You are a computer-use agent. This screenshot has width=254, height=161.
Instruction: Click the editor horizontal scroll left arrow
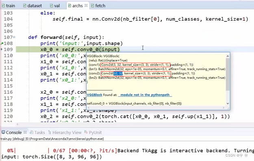click(x=17, y=124)
